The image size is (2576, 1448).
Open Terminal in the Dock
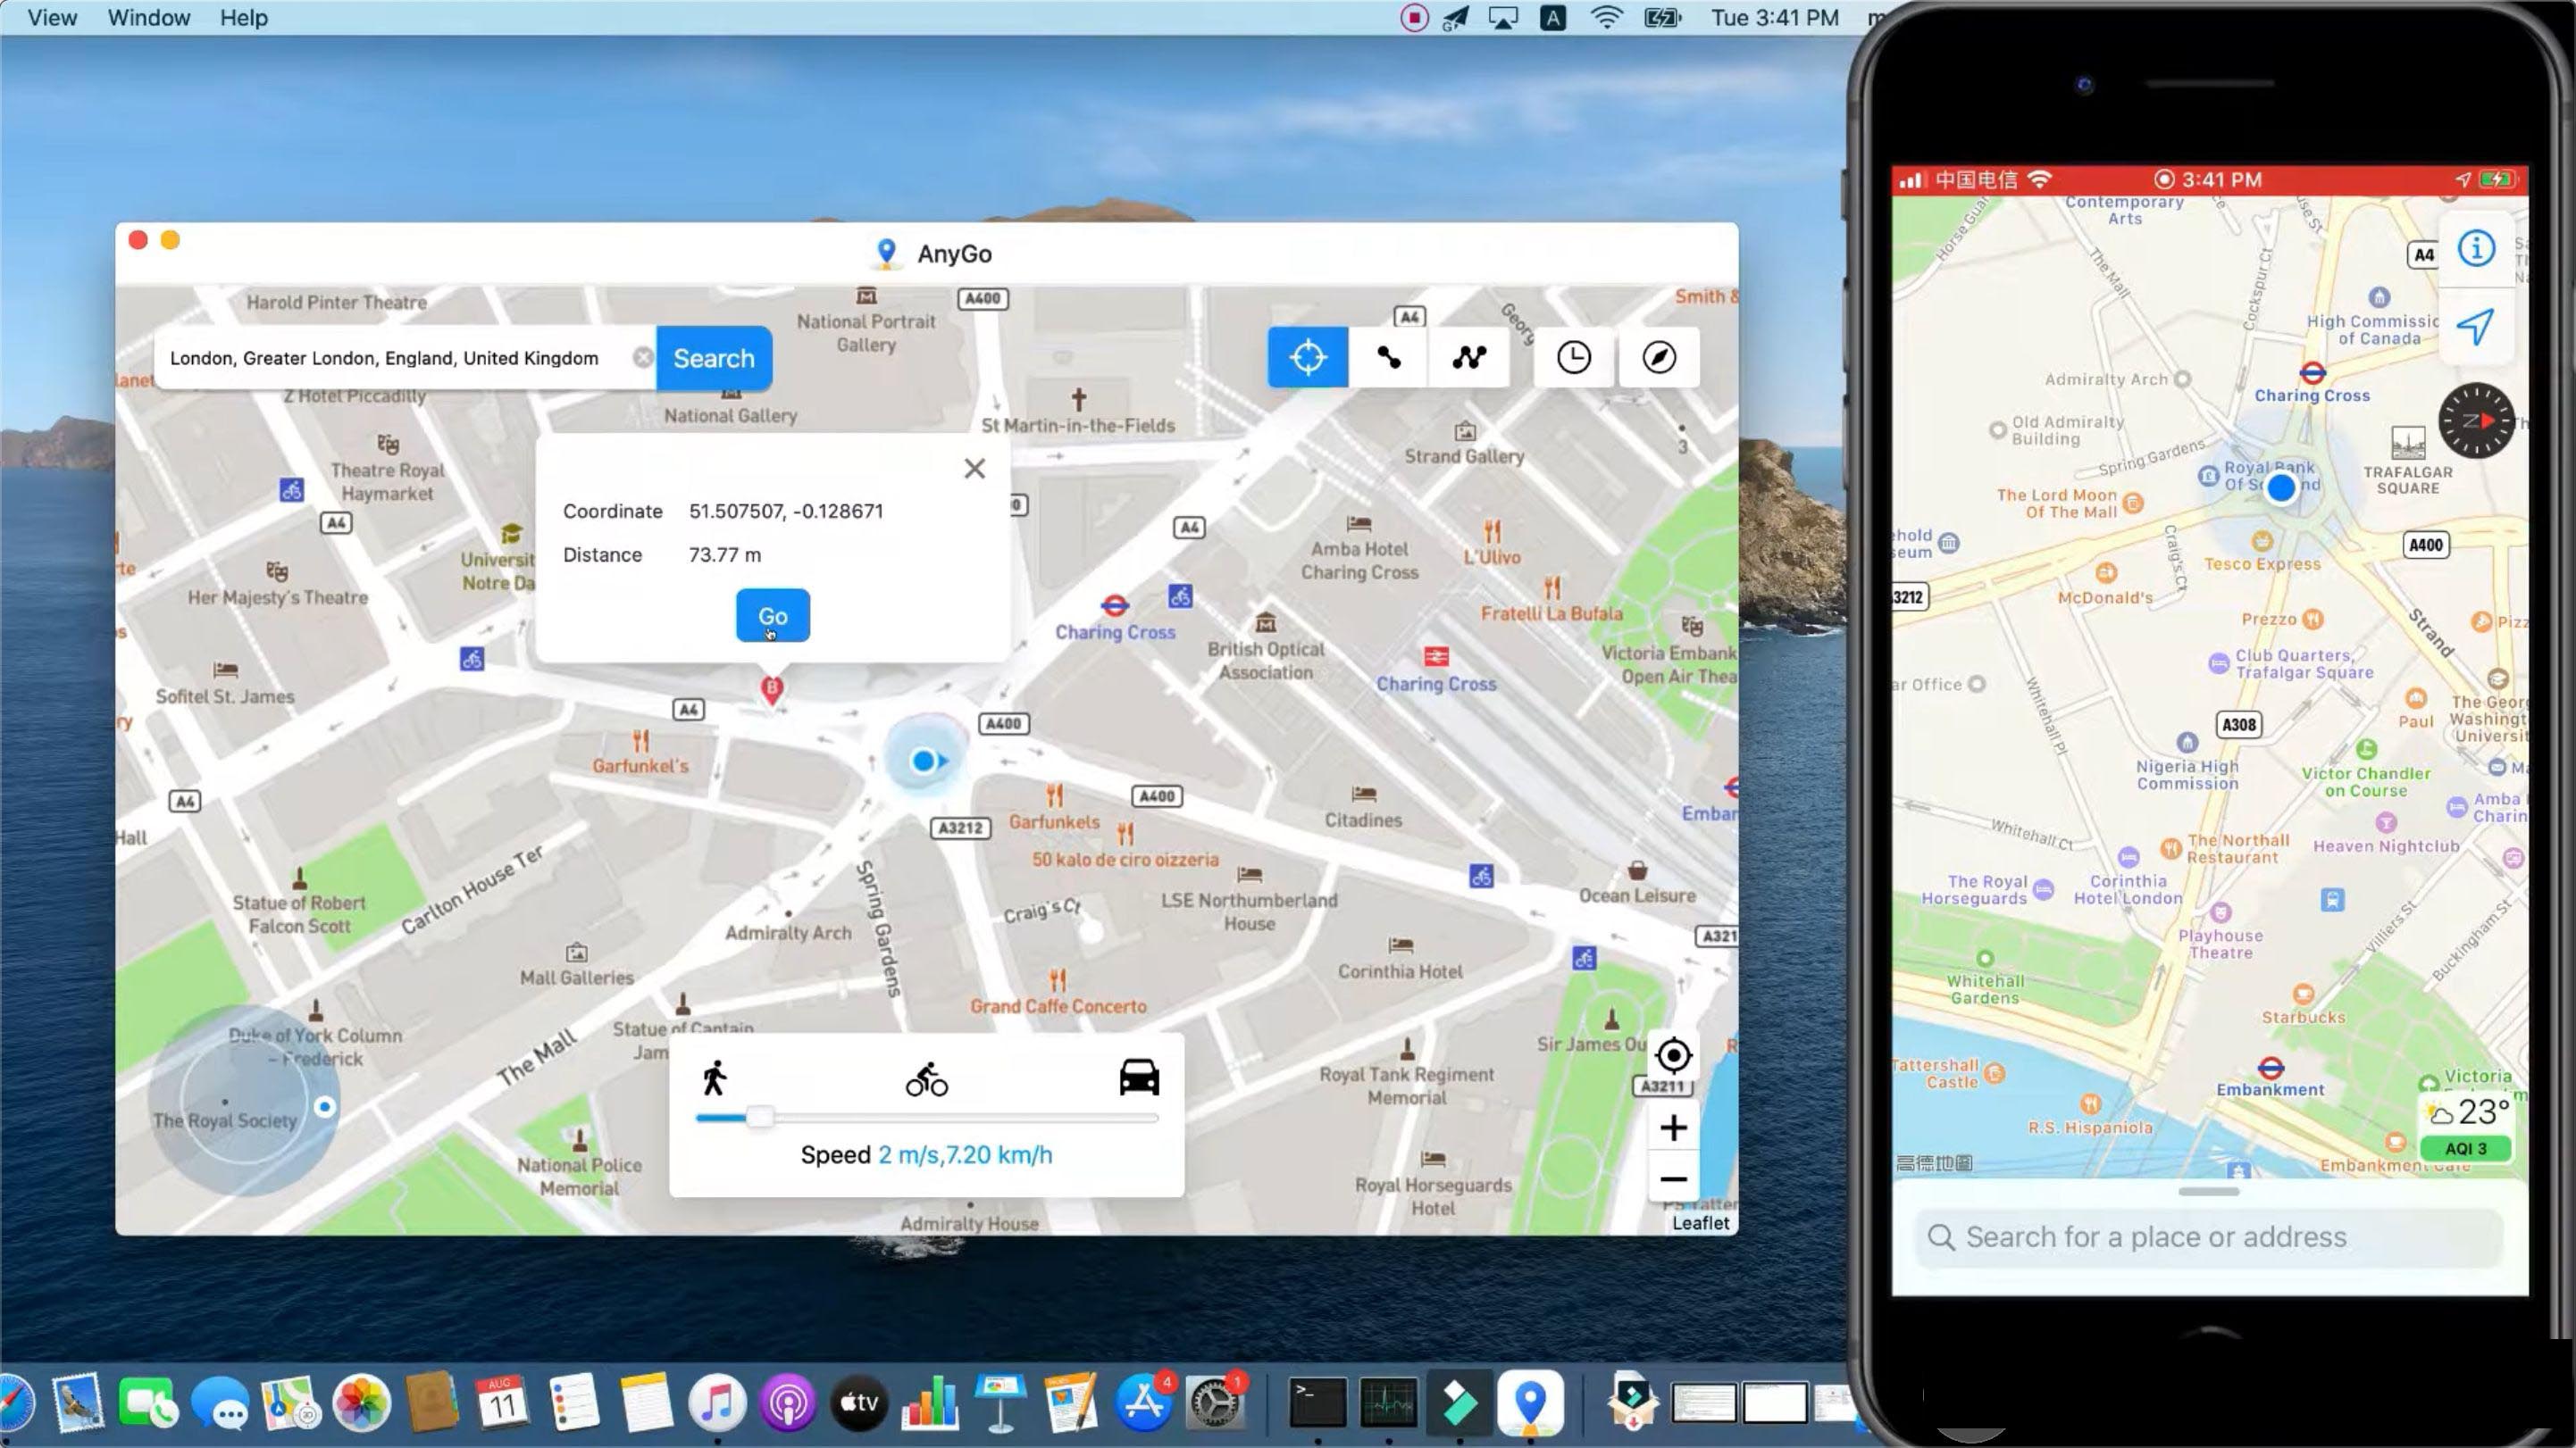pos(1317,1402)
